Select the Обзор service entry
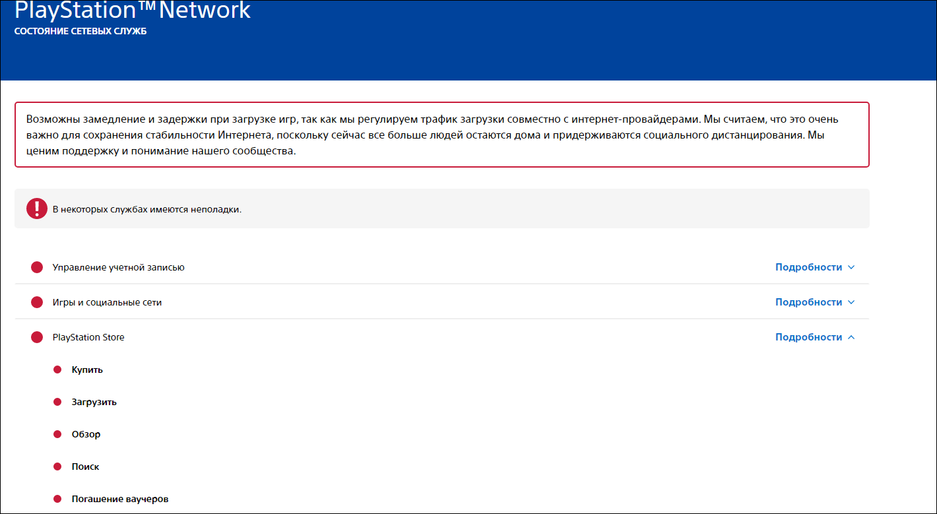 [x=86, y=434]
